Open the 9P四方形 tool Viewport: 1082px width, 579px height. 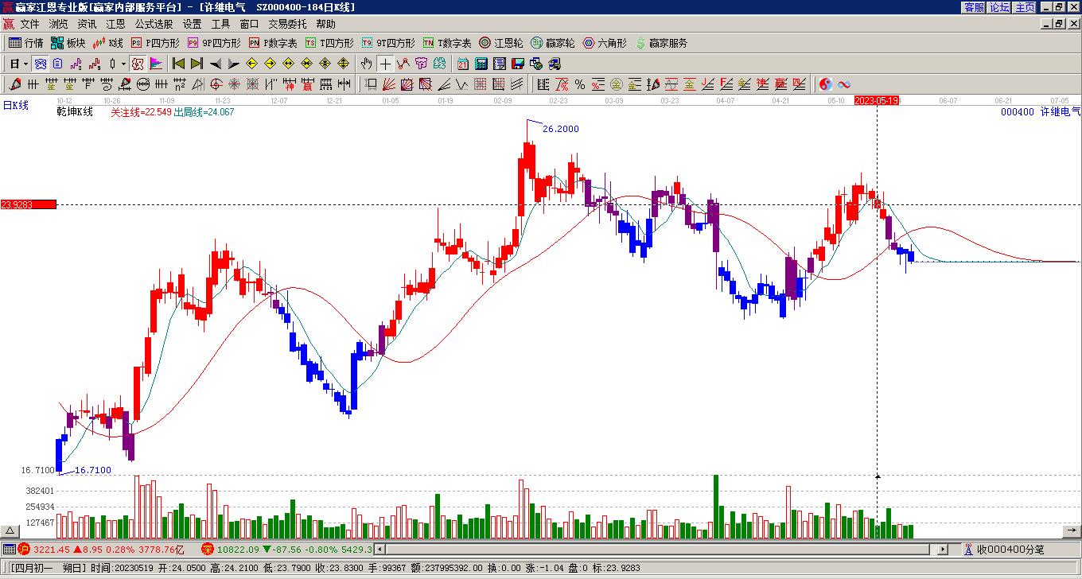[x=214, y=43]
